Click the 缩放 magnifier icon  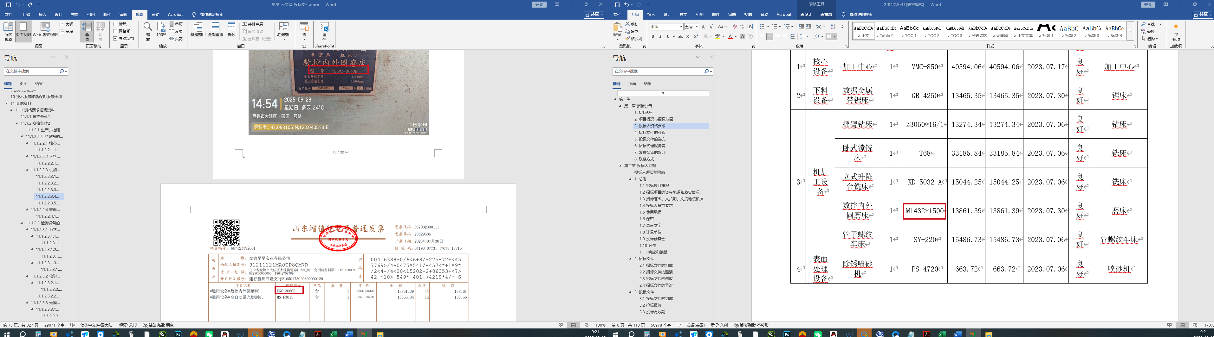(x=147, y=29)
